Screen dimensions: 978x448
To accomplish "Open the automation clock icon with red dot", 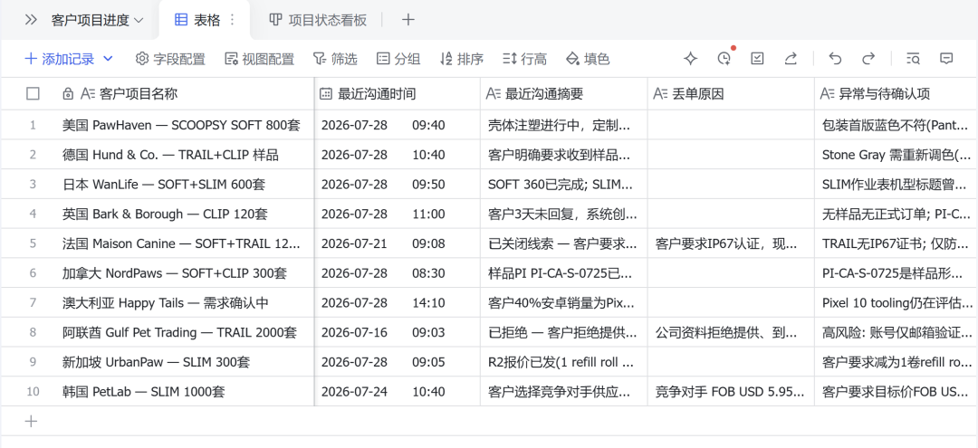I will pos(724,59).
